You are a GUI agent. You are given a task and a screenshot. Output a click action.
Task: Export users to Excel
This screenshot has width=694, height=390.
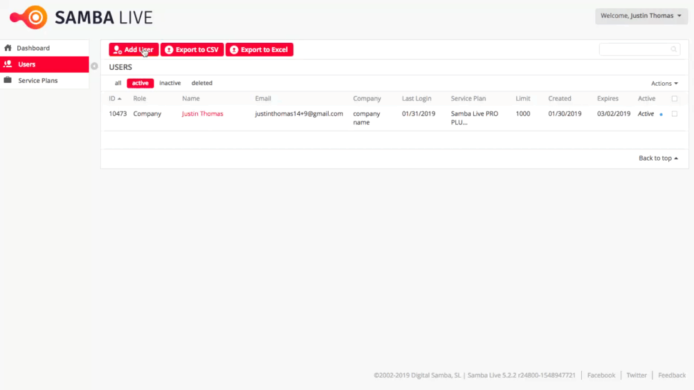tap(259, 50)
